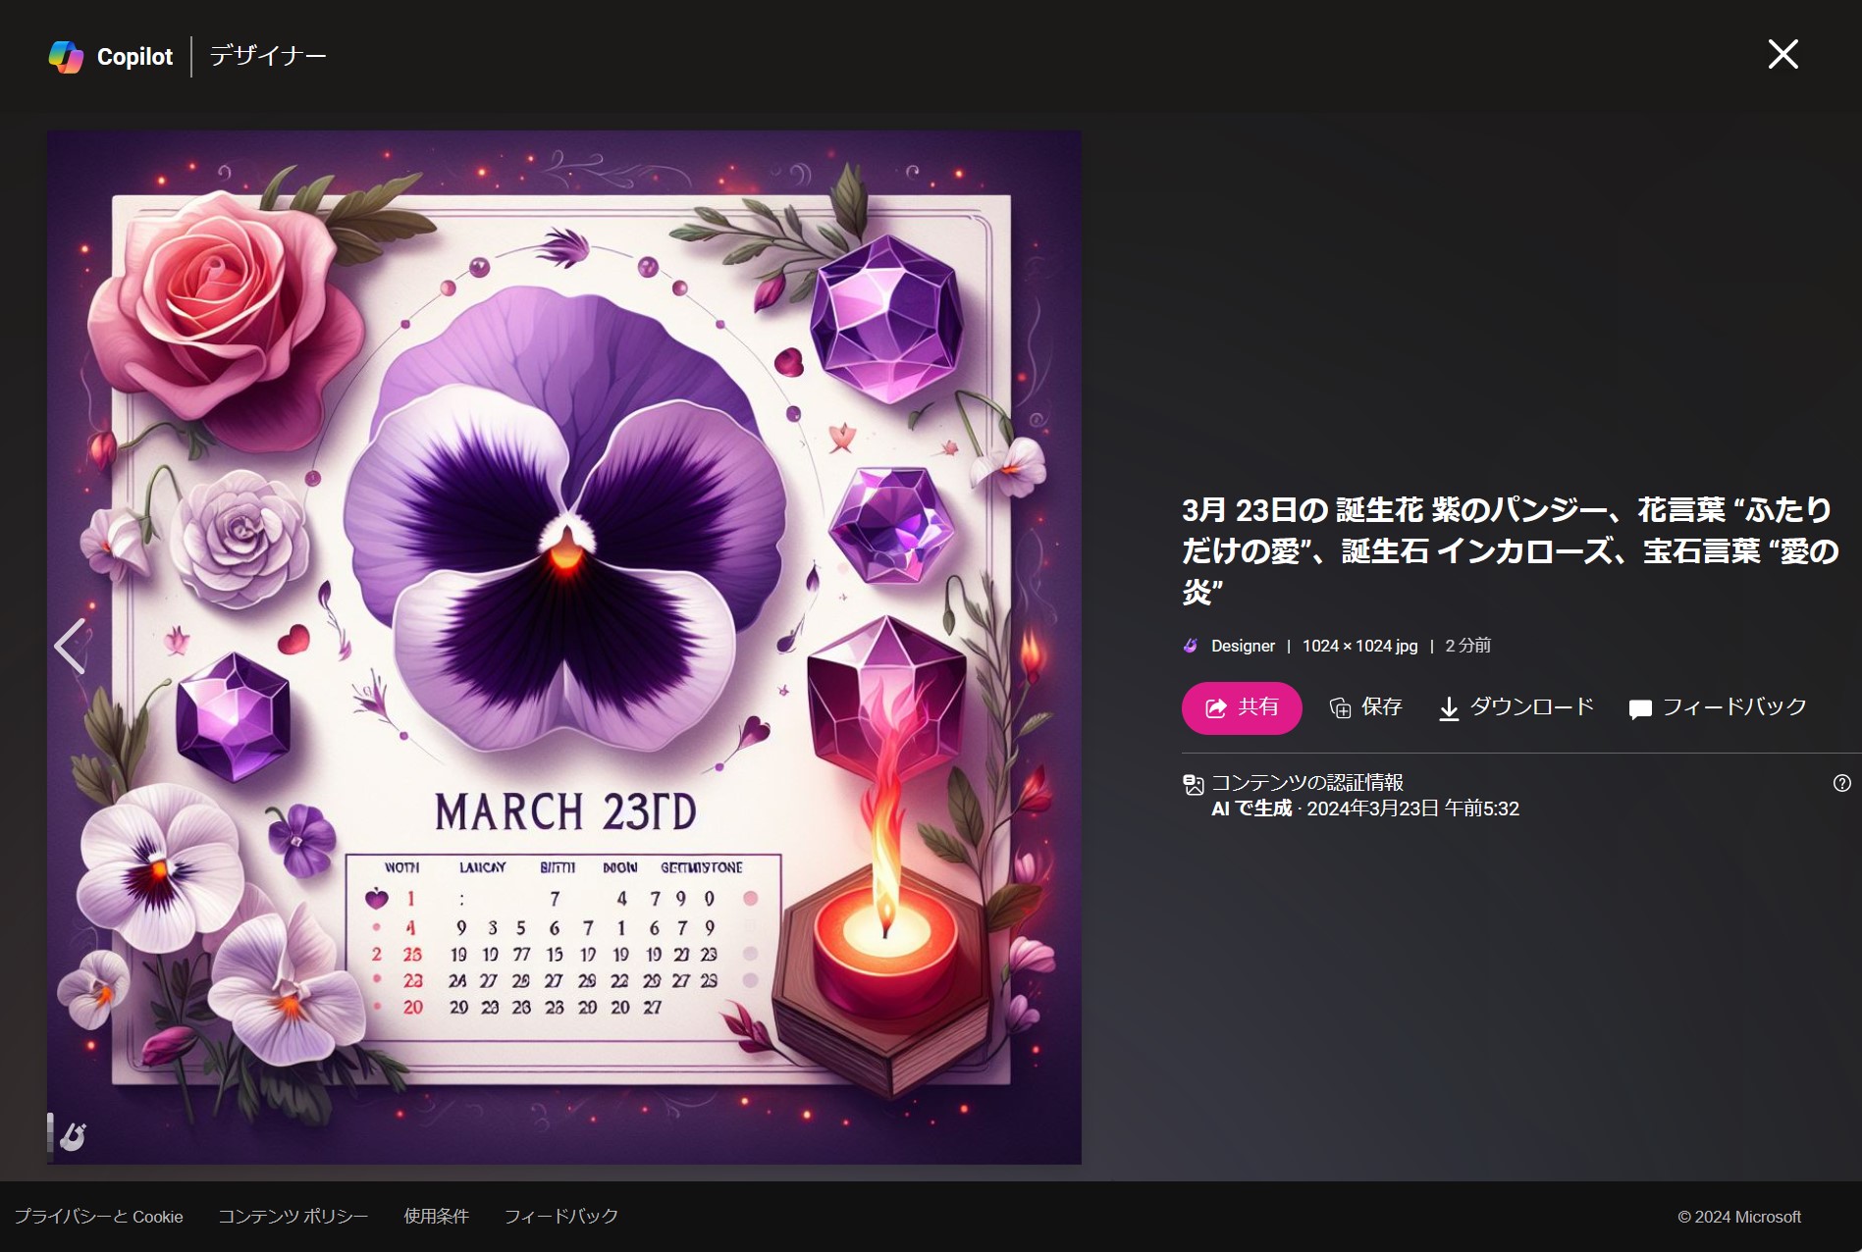
Task: Click the ダウンロード download arrow icon
Action: point(1449,708)
